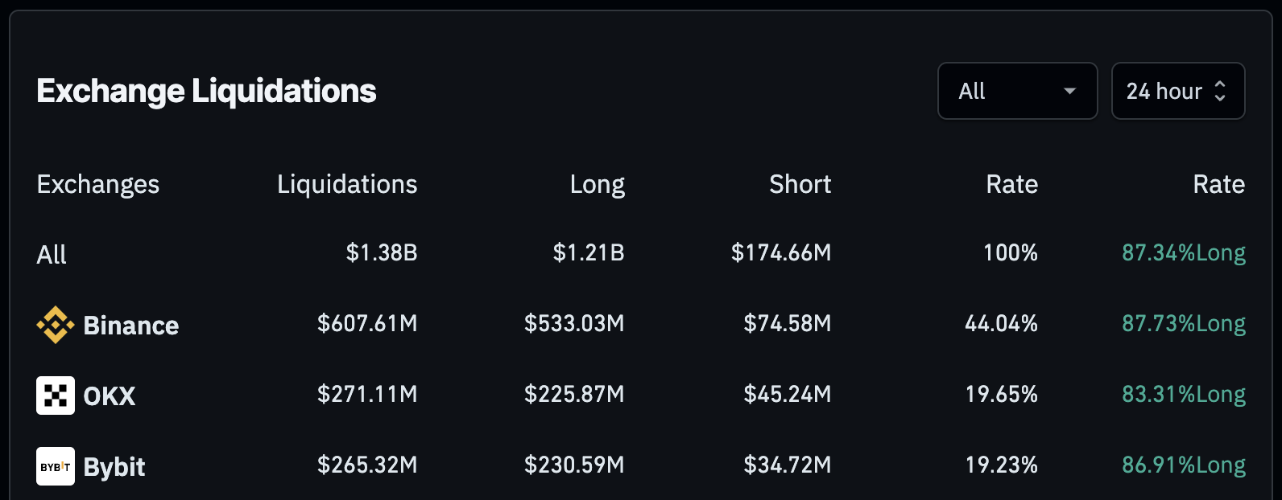Click the caret arrow in the All dropdown
The width and height of the screenshot is (1282, 500).
(1069, 91)
